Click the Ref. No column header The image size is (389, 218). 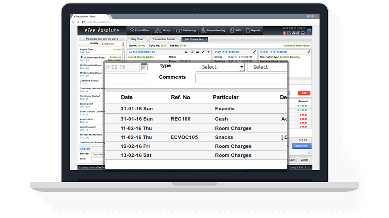pyautogui.click(x=180, y=97)
